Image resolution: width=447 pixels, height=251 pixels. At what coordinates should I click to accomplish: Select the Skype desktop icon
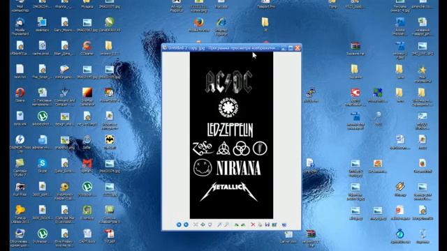click(x=42, y=165)
